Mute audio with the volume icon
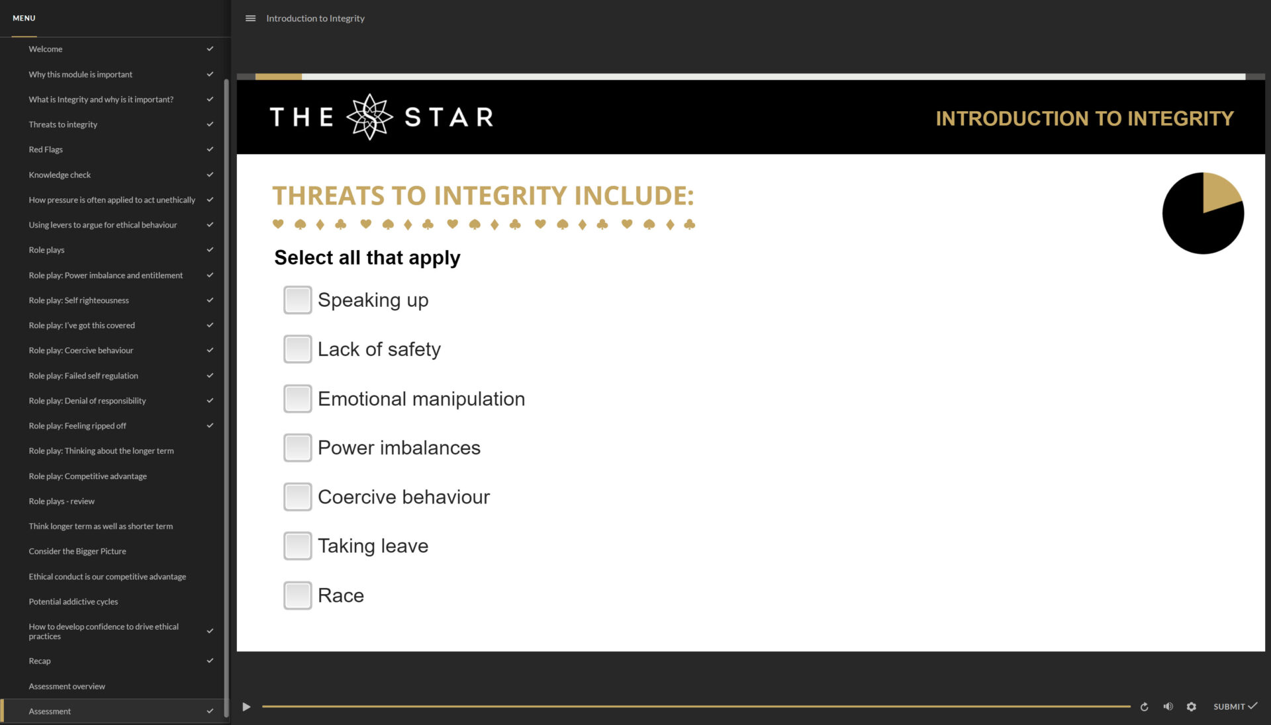 1168,707
